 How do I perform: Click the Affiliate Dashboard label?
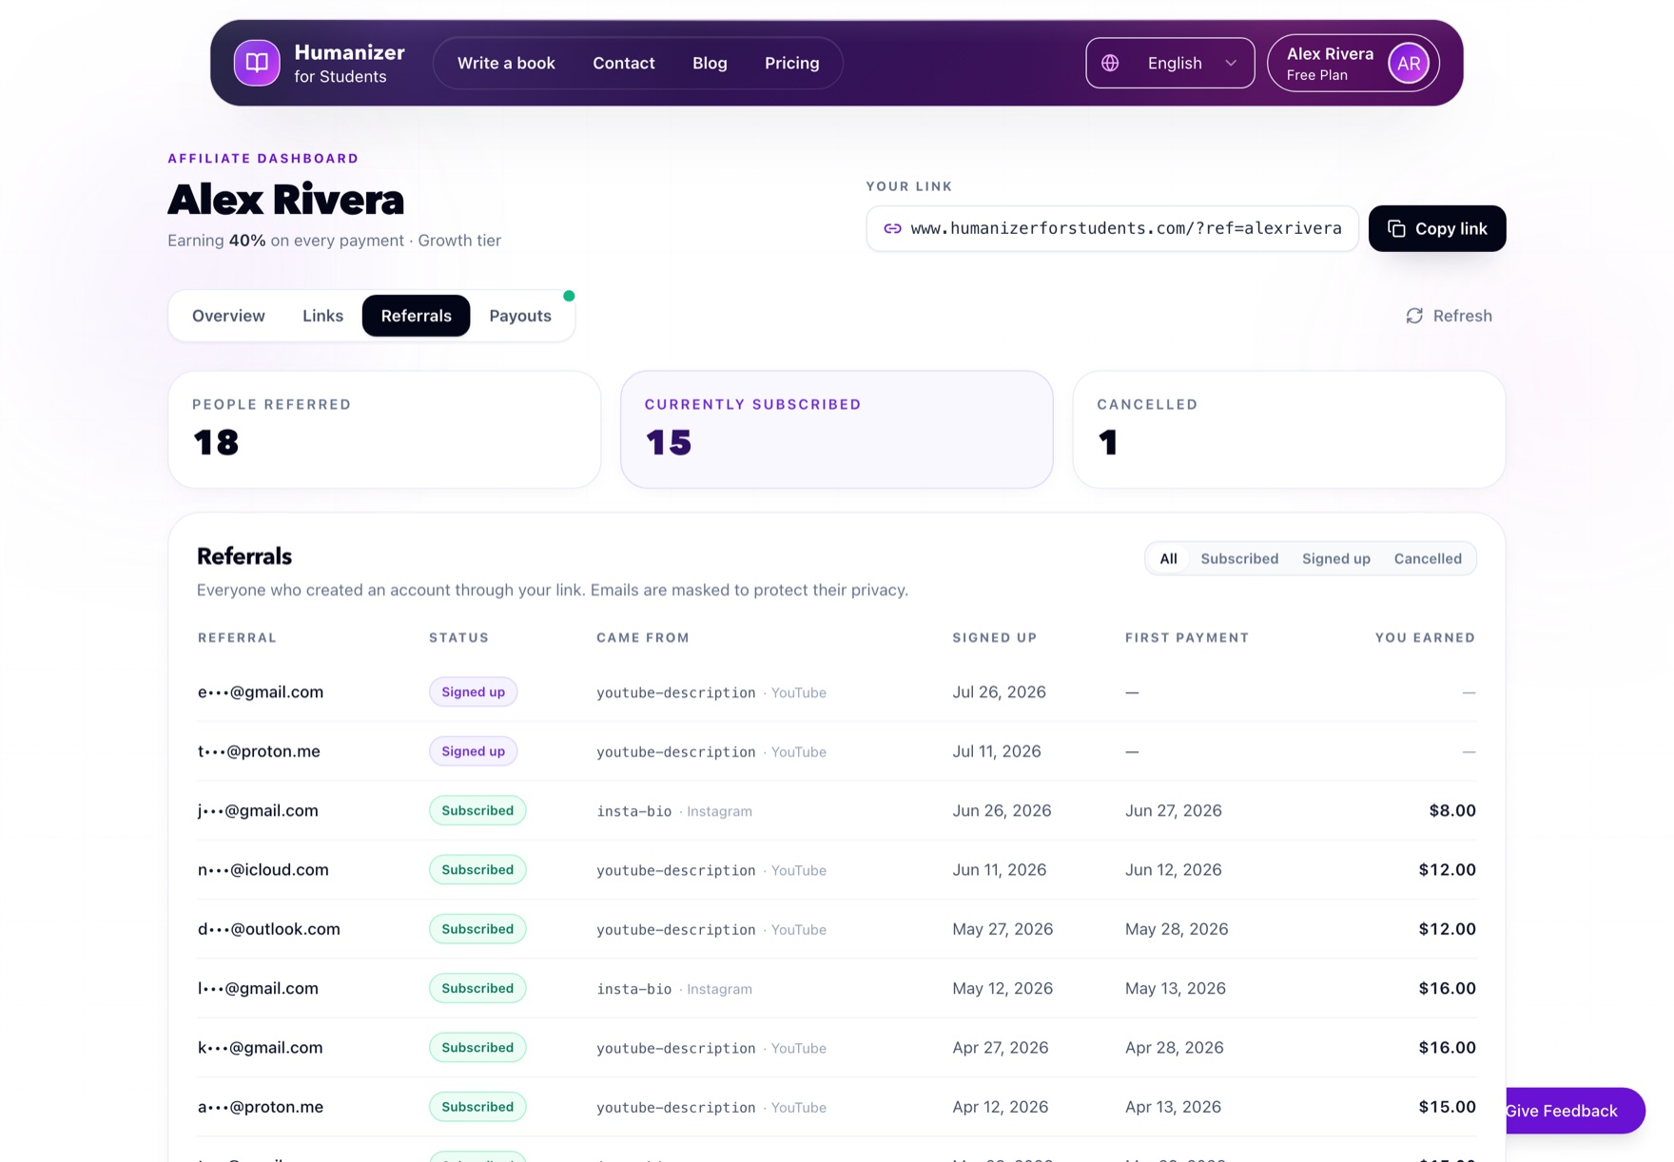tap(263, 159)
